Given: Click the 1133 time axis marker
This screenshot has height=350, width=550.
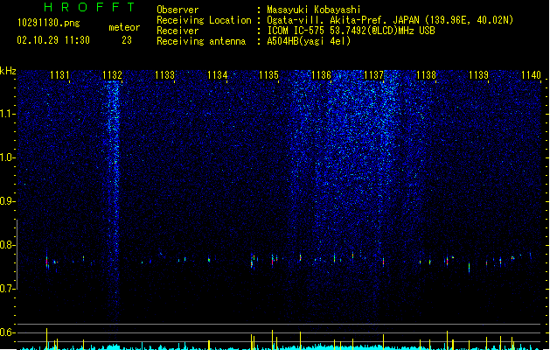Looking at the screenshot, I should click(x=164, y=75).
